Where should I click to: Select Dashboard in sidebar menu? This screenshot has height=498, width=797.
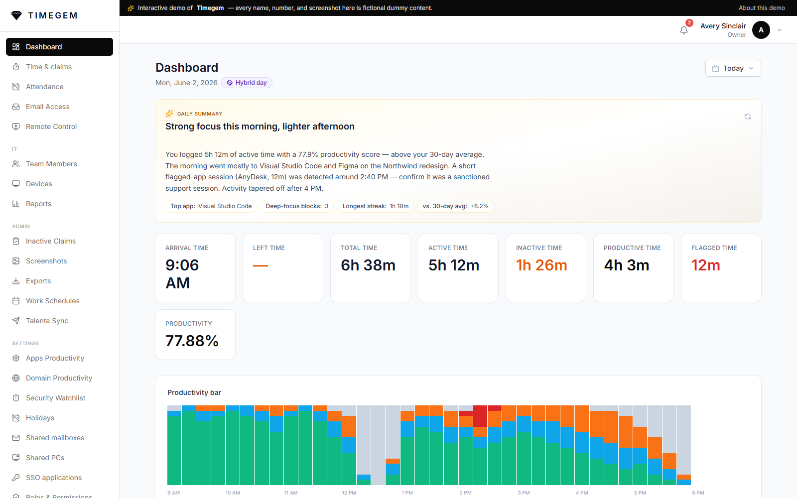pos(59,47)
